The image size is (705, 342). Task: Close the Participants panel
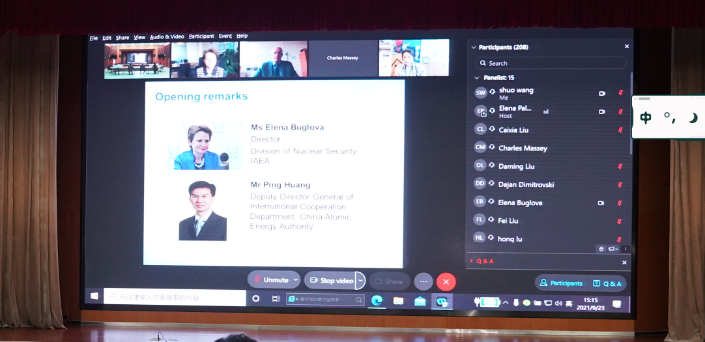[x=627, y=46]
